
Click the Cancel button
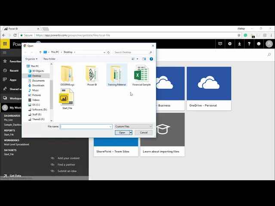point(144,133)
